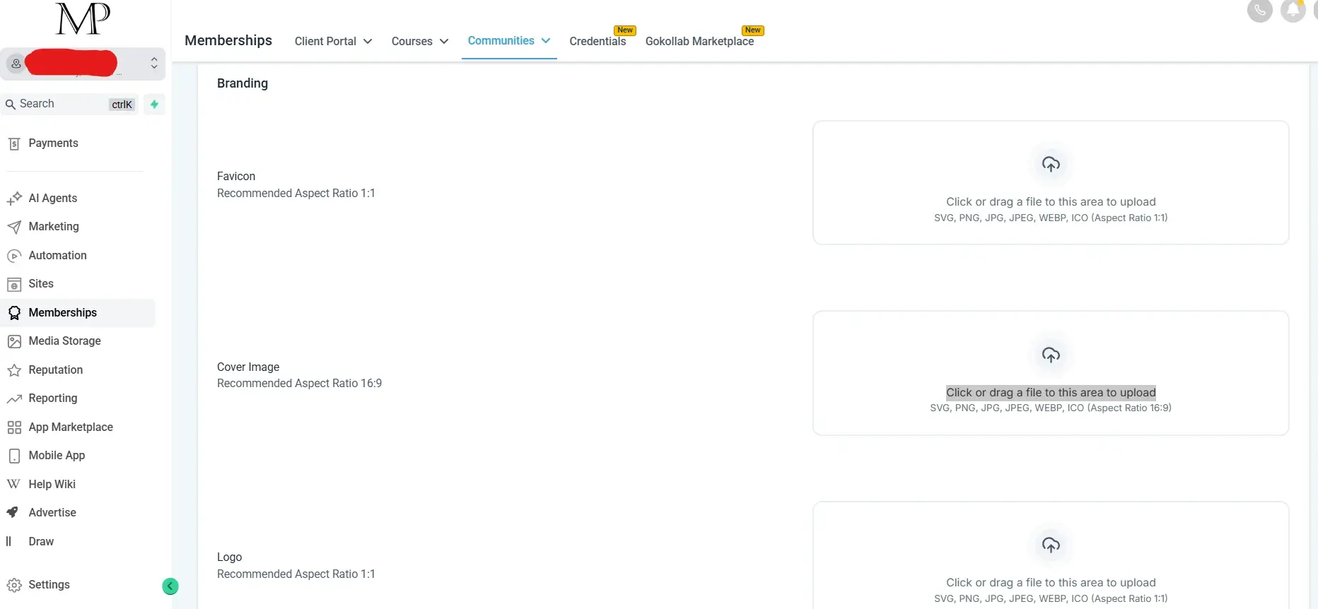The width and height of the screenshot is (1318, 609).
Task: Click the Logo label text
Action: tap(229, 557)
